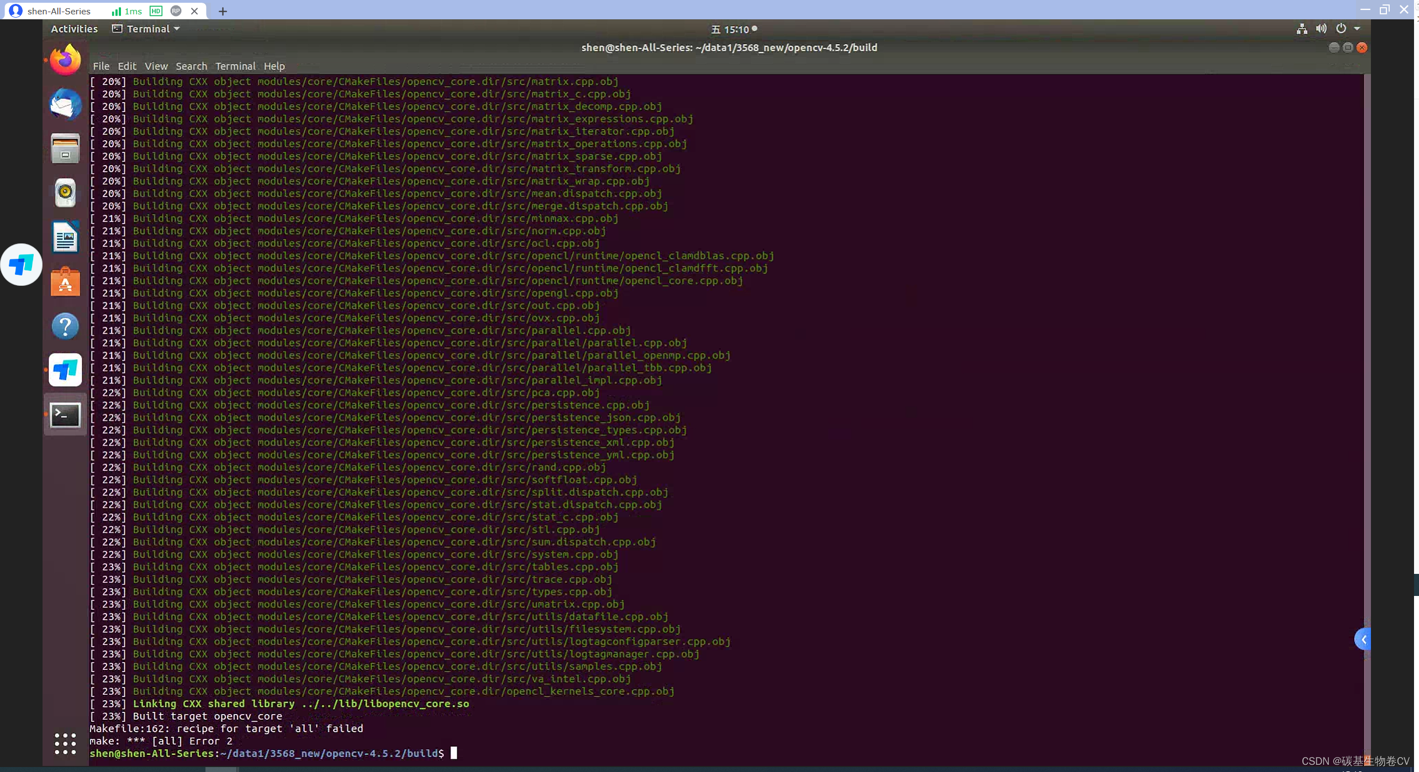Select the shen-All-Series session tab

[x=105, y=10]
